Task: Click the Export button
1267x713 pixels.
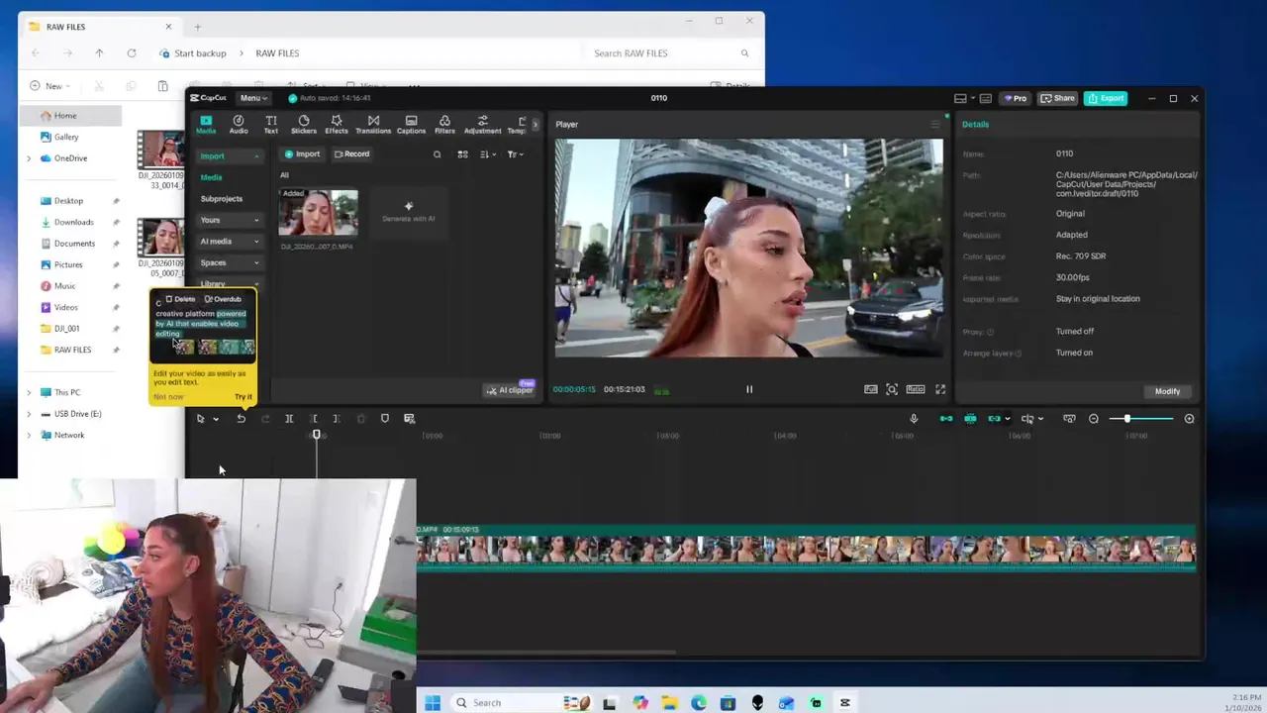Action: [x=1106, y=98]
